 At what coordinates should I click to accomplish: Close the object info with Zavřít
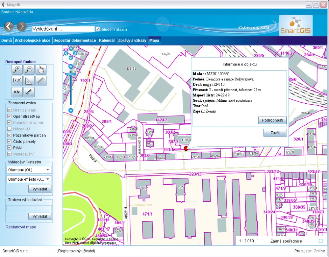point(275,133)
